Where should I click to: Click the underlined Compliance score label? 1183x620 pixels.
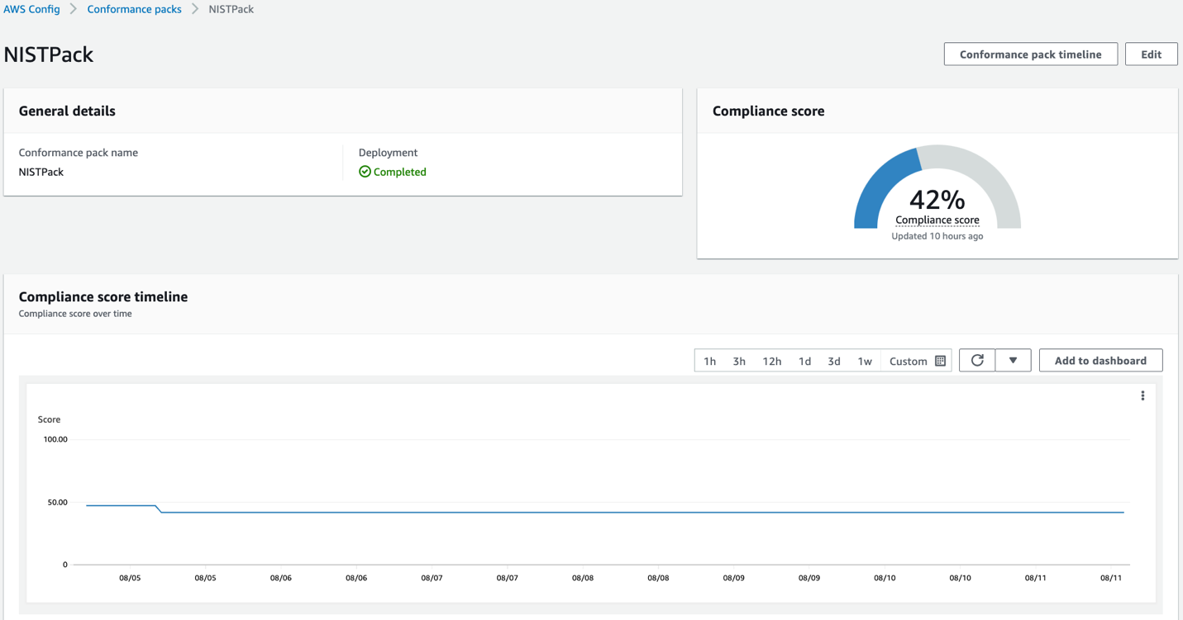(937, 220)
